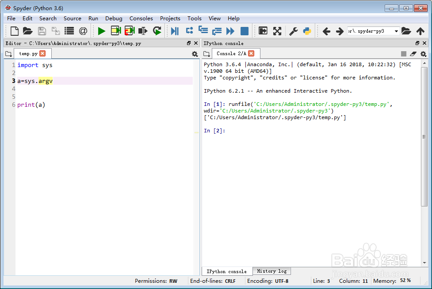Open IPython console options gear menu
Image resolution: width=432 pixels, height=289 pixels.
[424, 54]
